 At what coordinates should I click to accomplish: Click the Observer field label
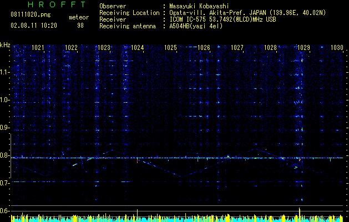[x=113, y=6]
